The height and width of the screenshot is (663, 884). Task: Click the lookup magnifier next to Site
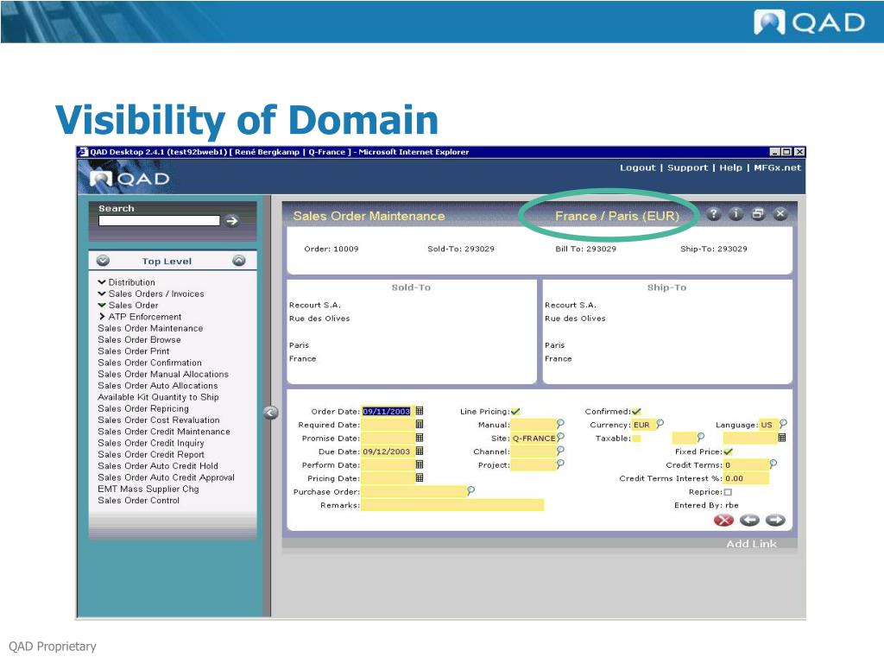(560, 437)
